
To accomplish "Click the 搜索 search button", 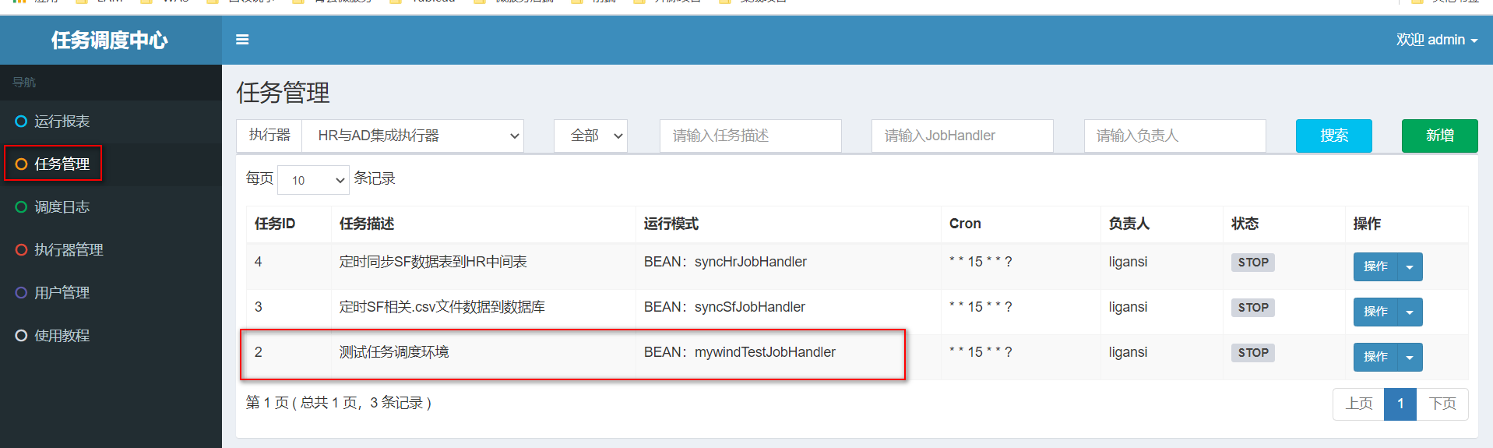I will click(1334, 136).
